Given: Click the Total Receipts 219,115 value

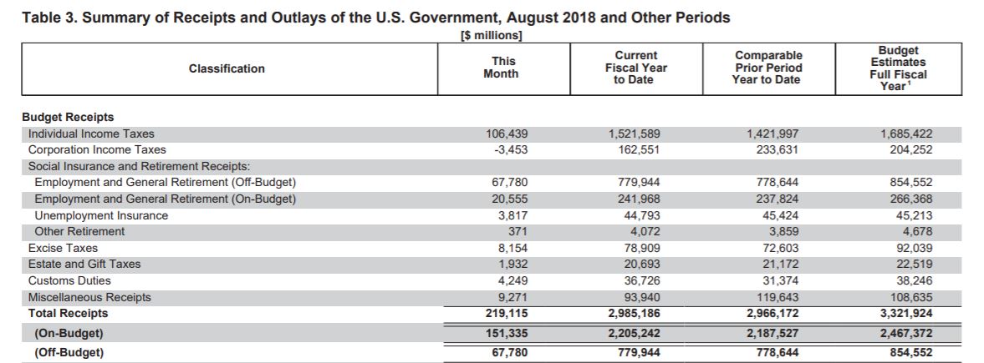Looking at the screenshot, I should 506,314.
